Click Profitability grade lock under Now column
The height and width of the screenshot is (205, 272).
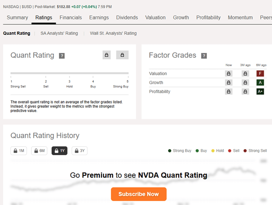pos(229,91)
